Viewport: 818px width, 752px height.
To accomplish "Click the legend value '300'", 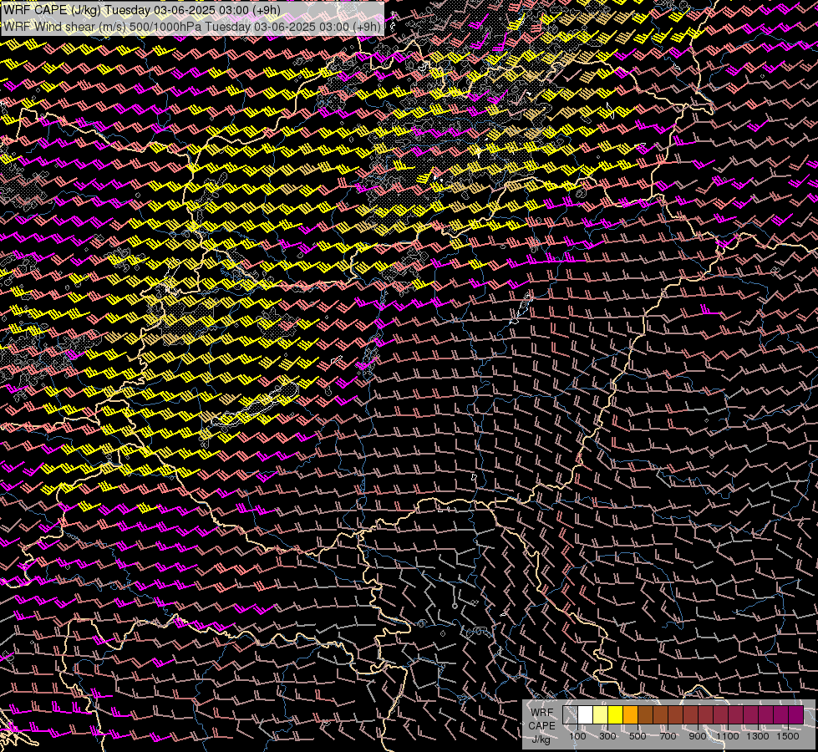I will [x=607, y=736].
